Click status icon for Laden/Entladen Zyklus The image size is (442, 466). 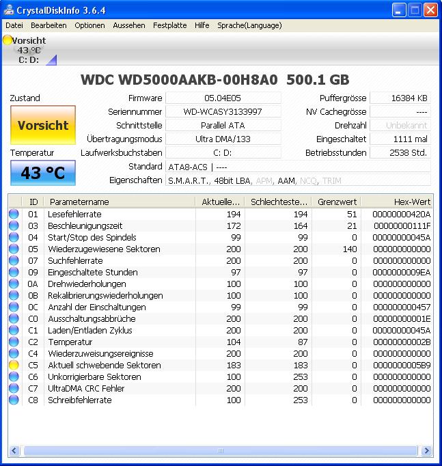(x=14, y=330)
